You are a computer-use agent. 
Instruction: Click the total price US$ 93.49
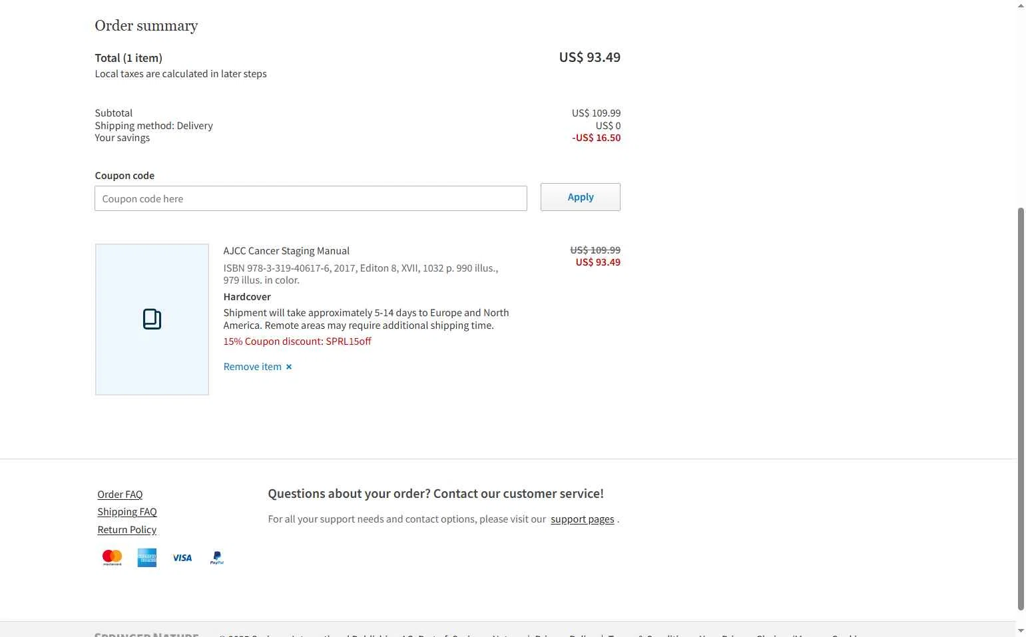[590, 57]
